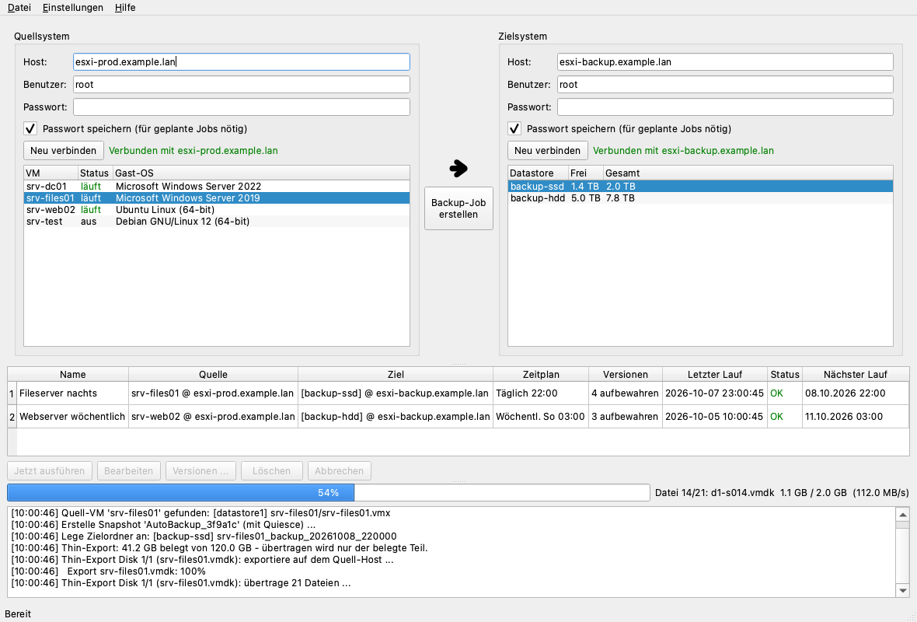Select the srv-web02 VM row
Screen dimensions: 917x622
click(217, 209)
